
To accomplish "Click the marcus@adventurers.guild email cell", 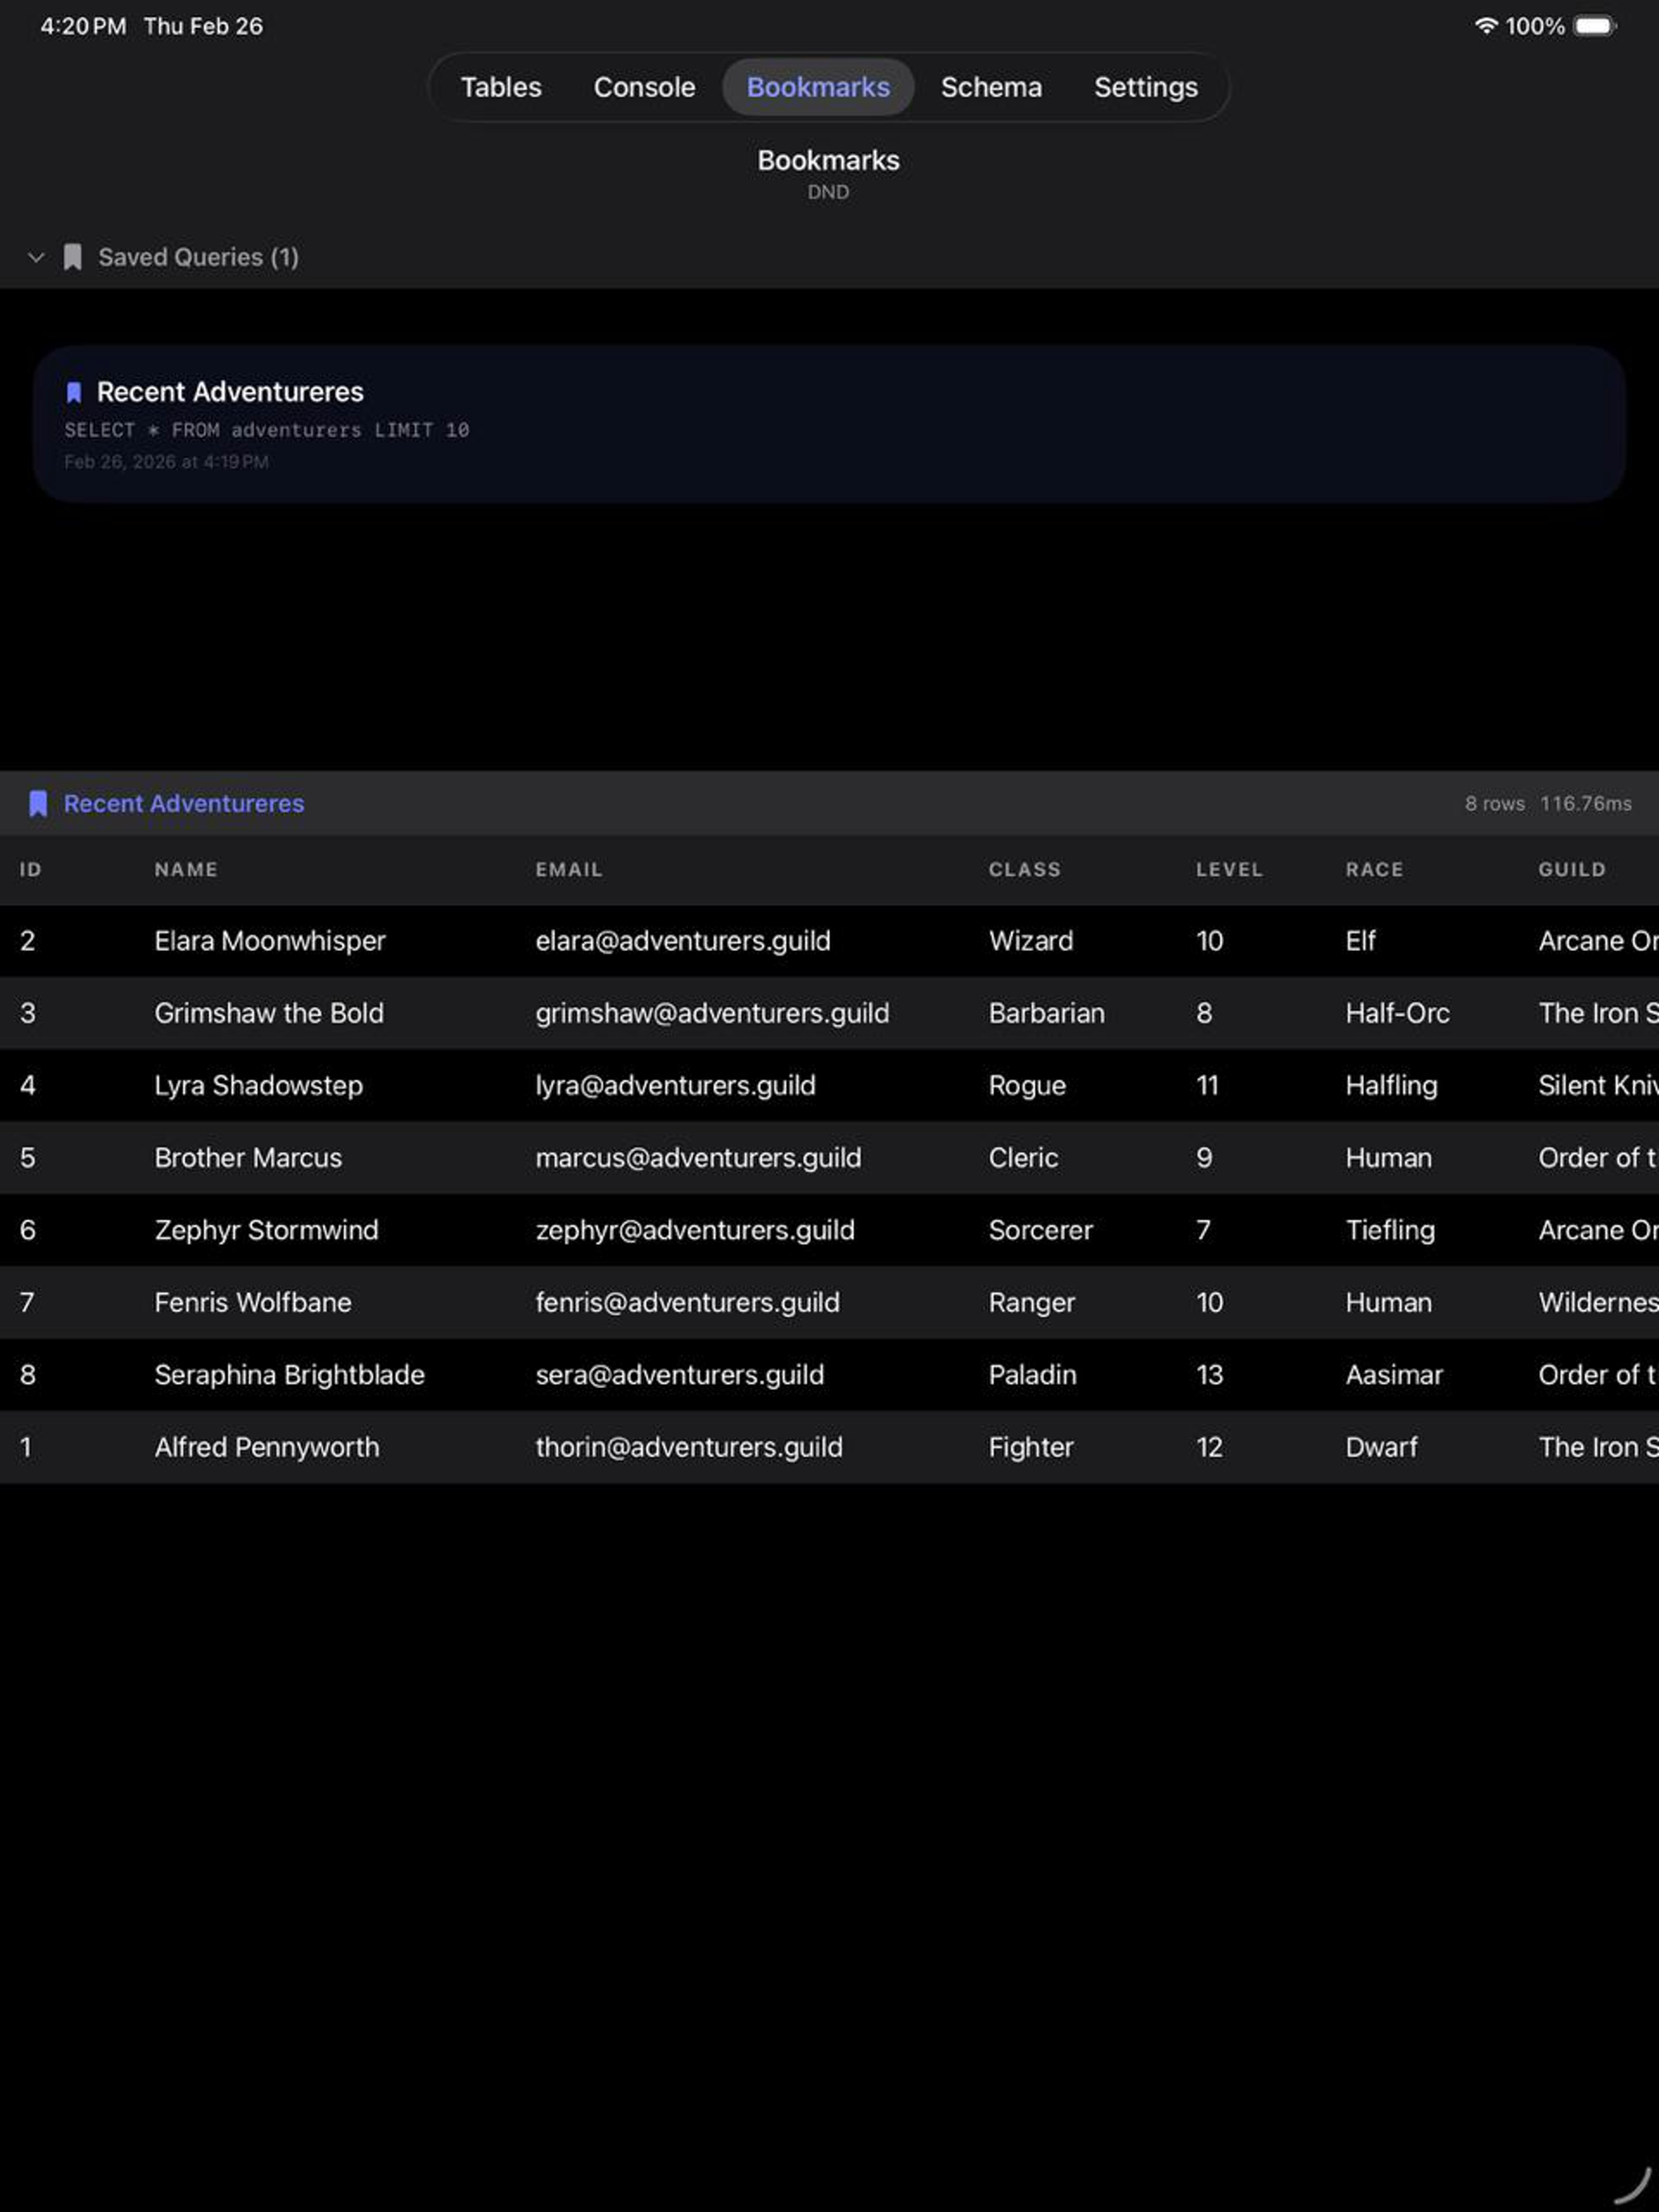I will (698, 1157).
